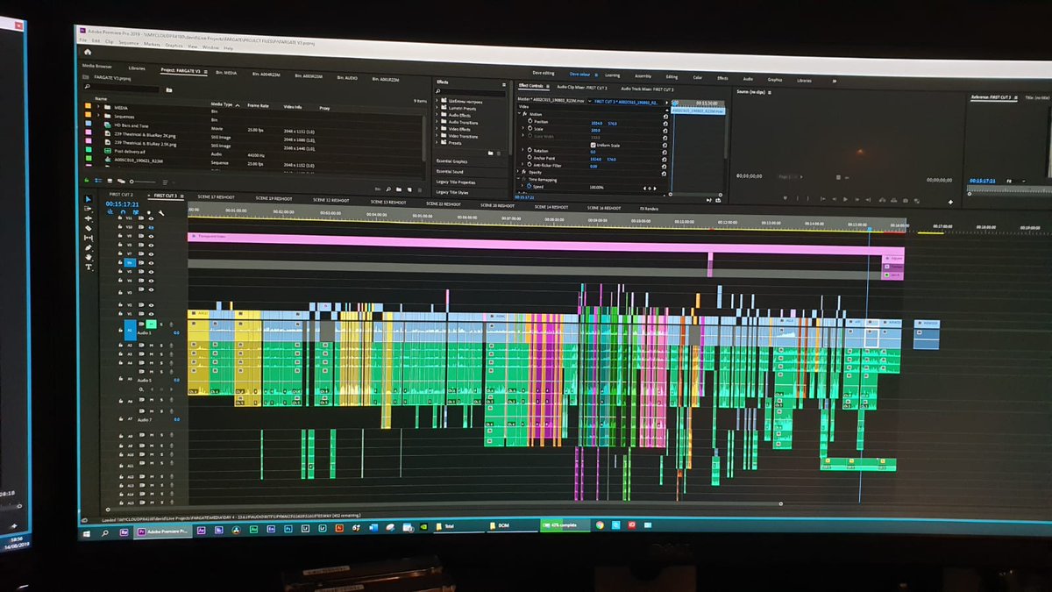Expand the MEDIA bin in Project panel
1052x592 pixels.
98,107
